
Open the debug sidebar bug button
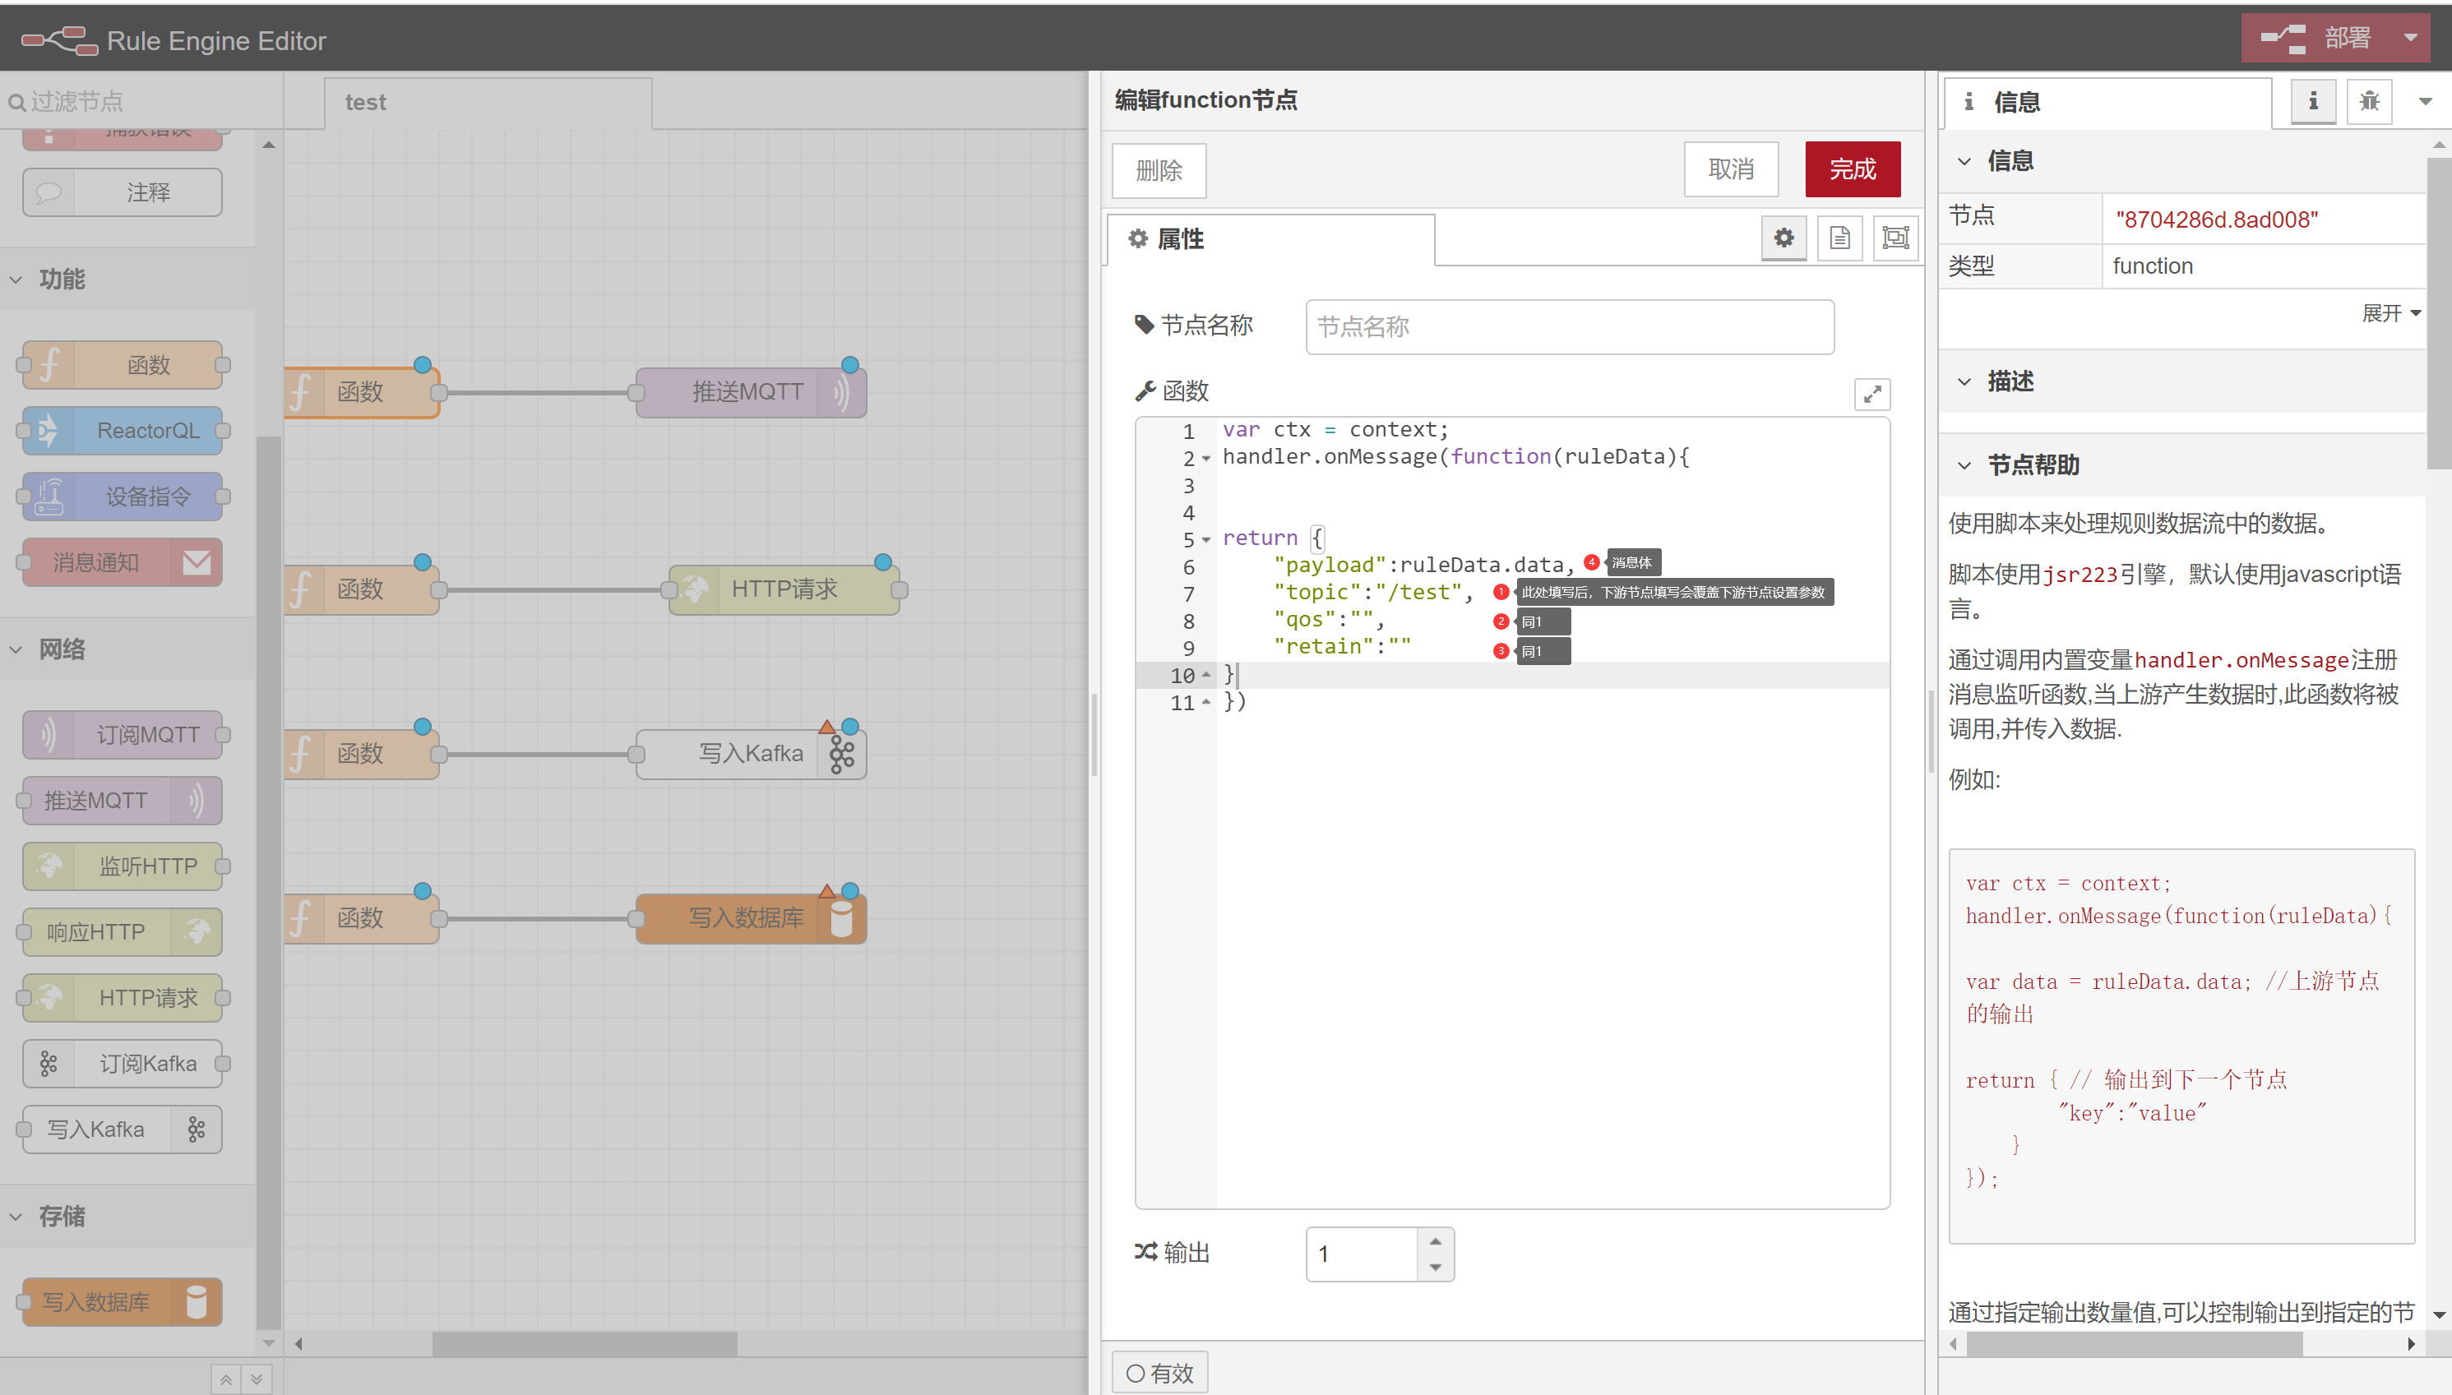click(2370, 102)
